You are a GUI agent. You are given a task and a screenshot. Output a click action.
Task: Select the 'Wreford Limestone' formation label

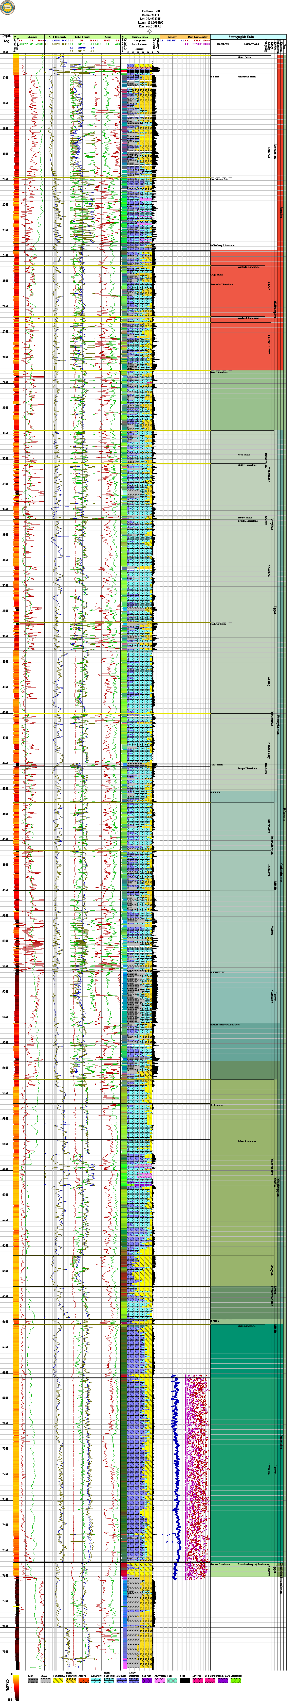click(248, 318)
